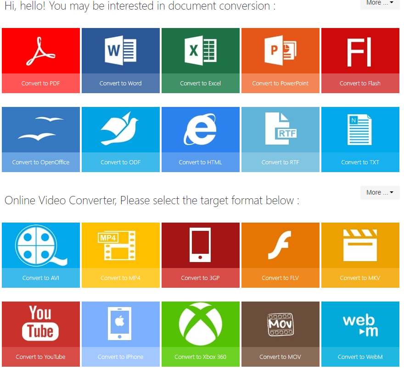Open Convert to iPhone link
Screen dimensions: 404x369
pyautogui.click(x=121, y=357)
